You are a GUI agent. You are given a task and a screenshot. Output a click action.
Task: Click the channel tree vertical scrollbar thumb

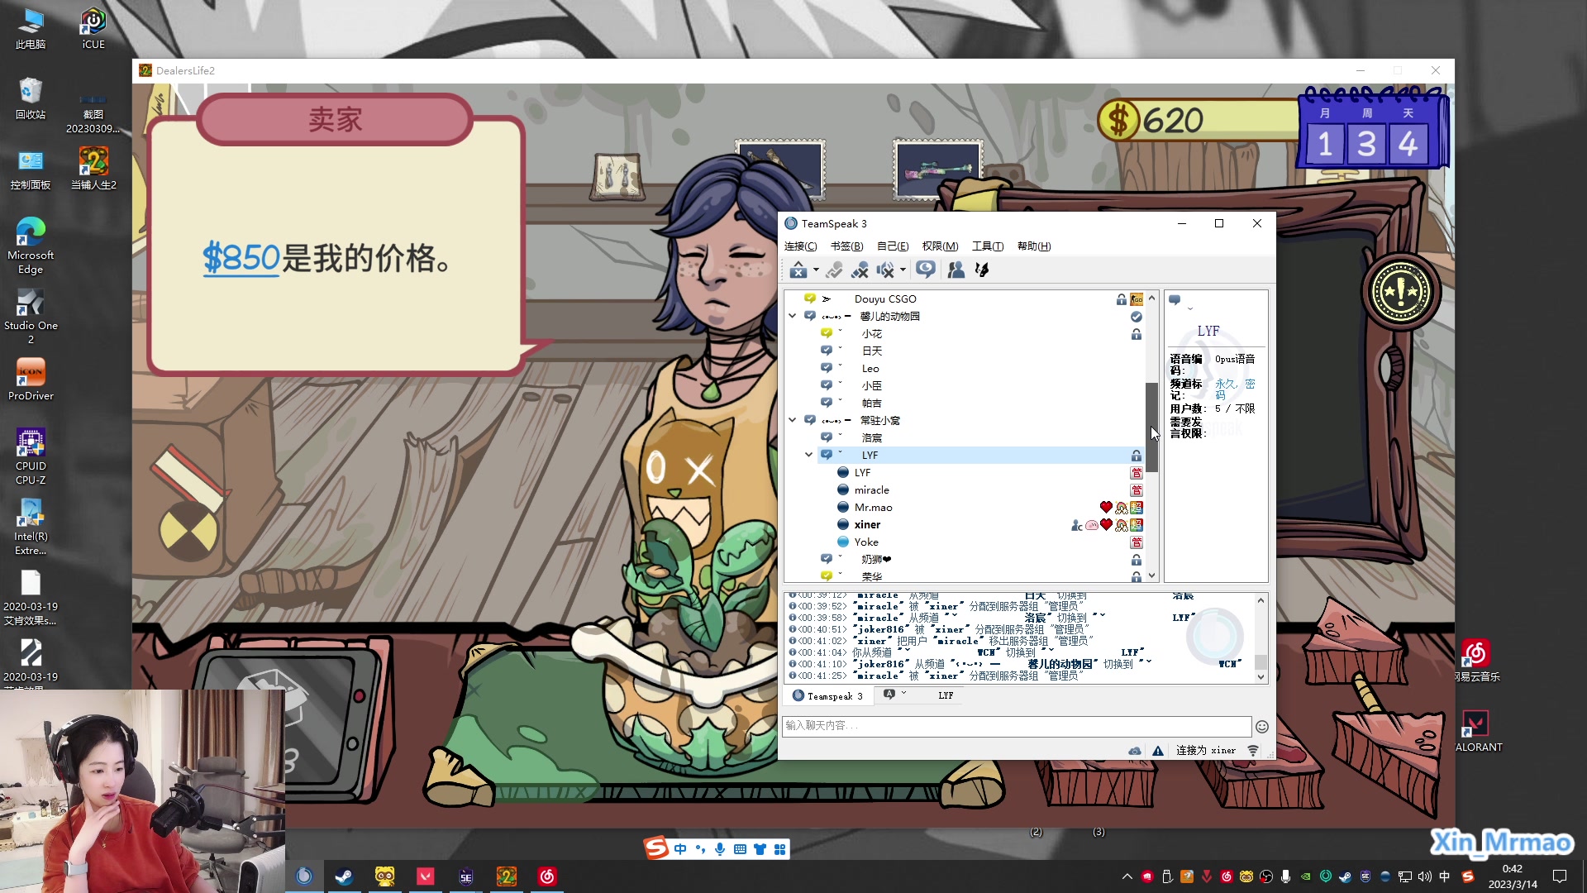tap(1151, 427)
